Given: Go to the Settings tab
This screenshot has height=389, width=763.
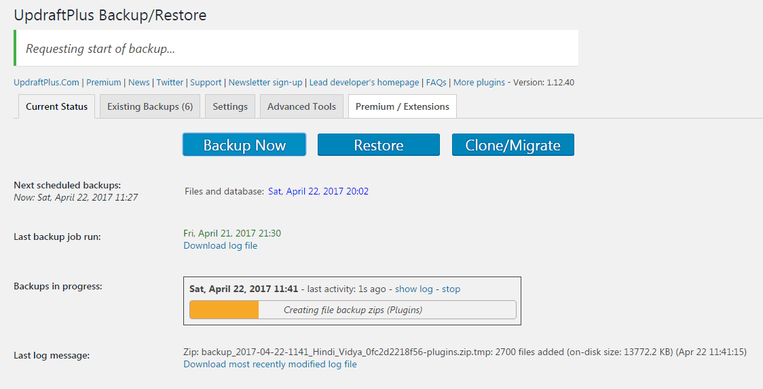Looking at the screenshot, I should pyautogui.click(x=230, y=106).
